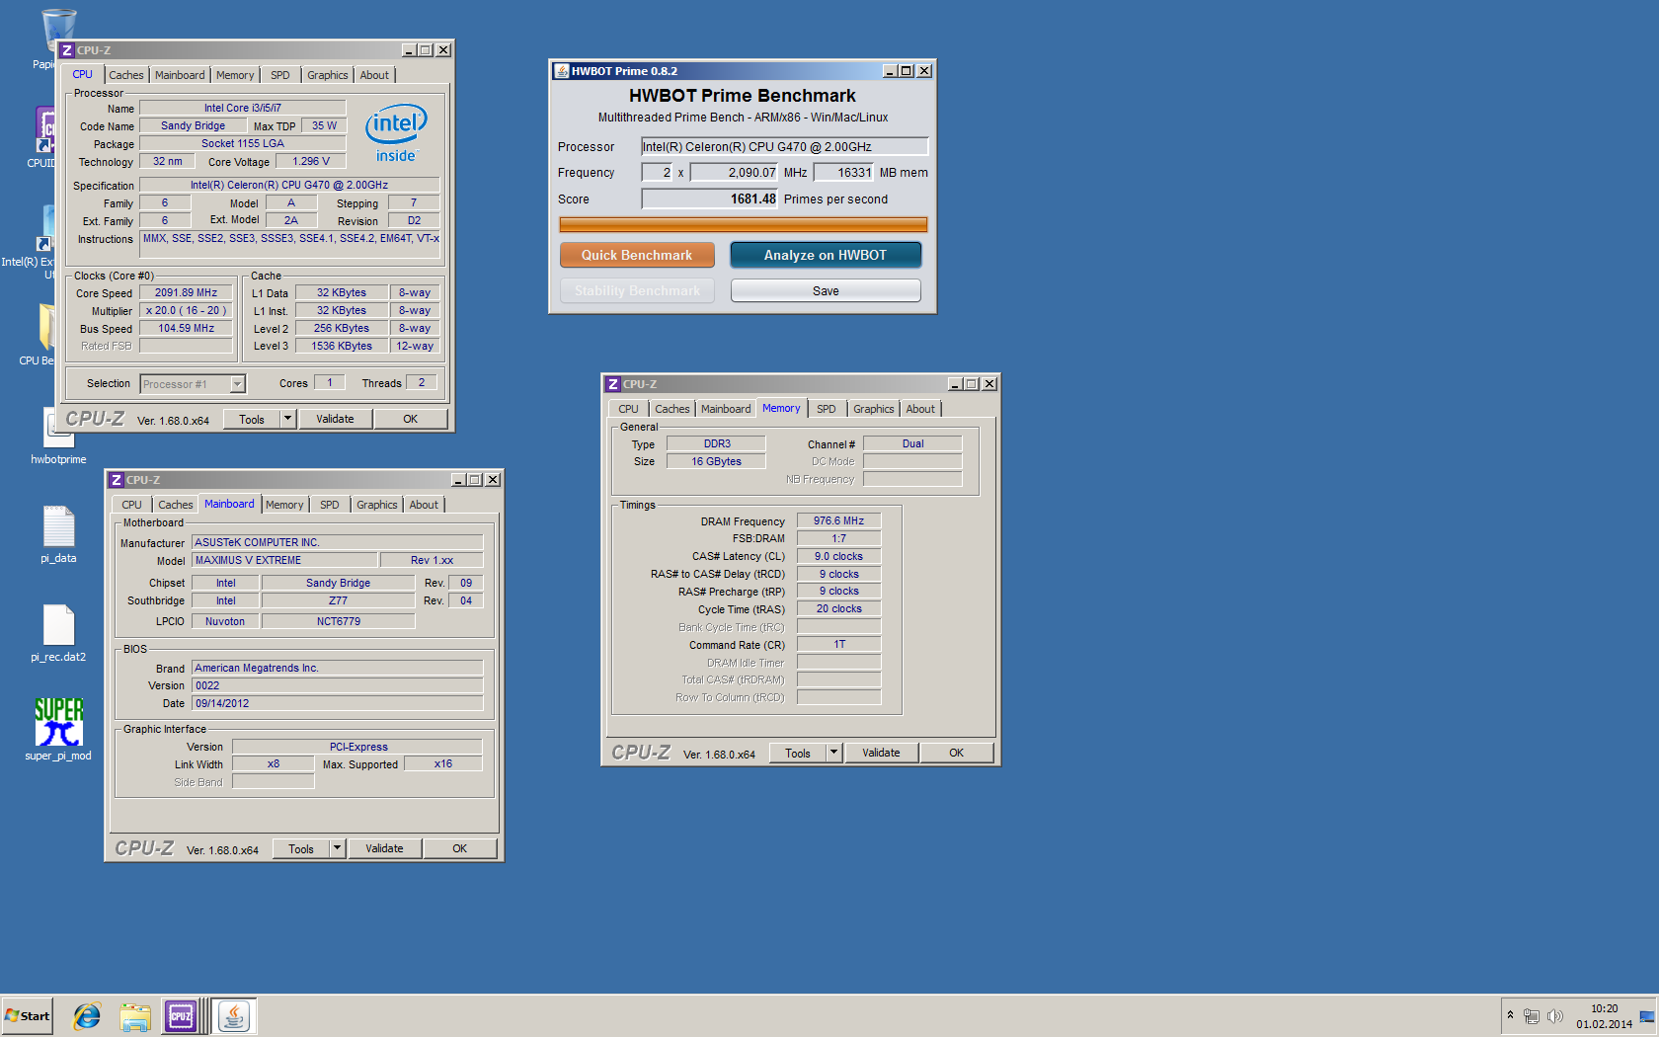Open the Start menu
The width and height of the screenshot is (1659, 1037).
[x=27, y=1015]
